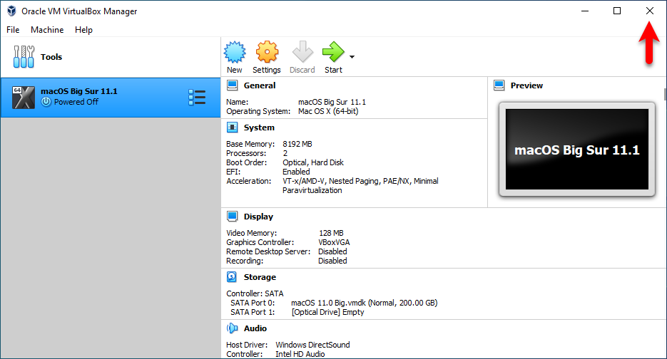Viewport: 667px width, 359px height.
Task: Click the [Optical Drive] Empty entry
Action: tap(327, 312)
